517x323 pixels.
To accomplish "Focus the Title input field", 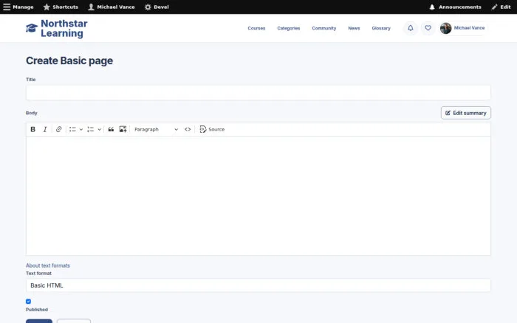I will click(258, 92).
